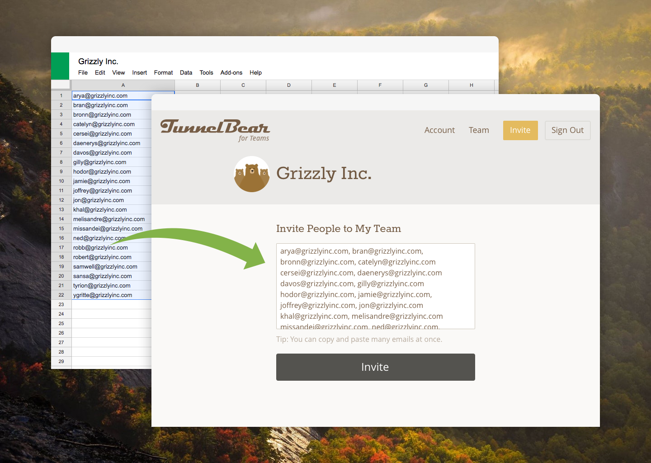The height and width of the screenshot is (463, 651).
Task: Click inside the email addresses text box
Action: pyautogui.click(x=375, y=286)
